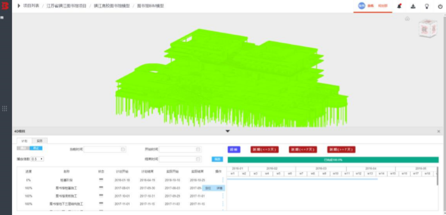Click the Gantt chart vertical scrollbar
Screen dimensions: 446x215
(437, 176)
